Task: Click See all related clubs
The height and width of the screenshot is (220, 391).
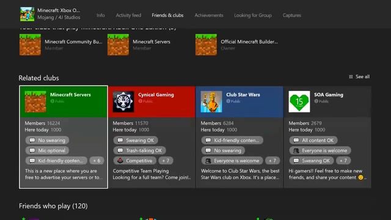Action: pos(362,76)
